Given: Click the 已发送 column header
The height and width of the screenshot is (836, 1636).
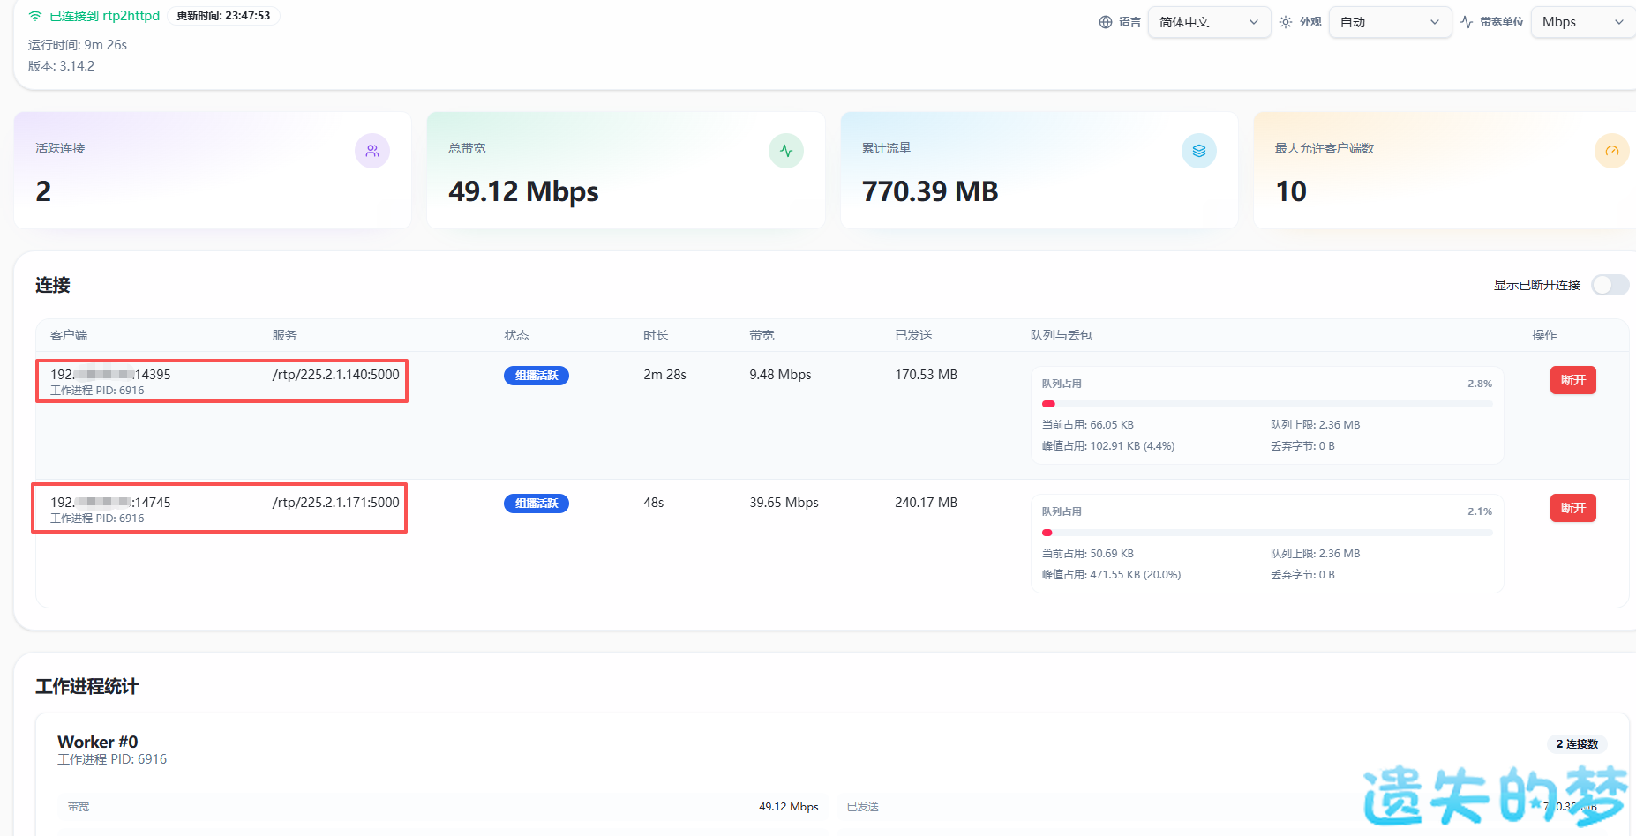Looking at the screenshot, I should 913,335.
